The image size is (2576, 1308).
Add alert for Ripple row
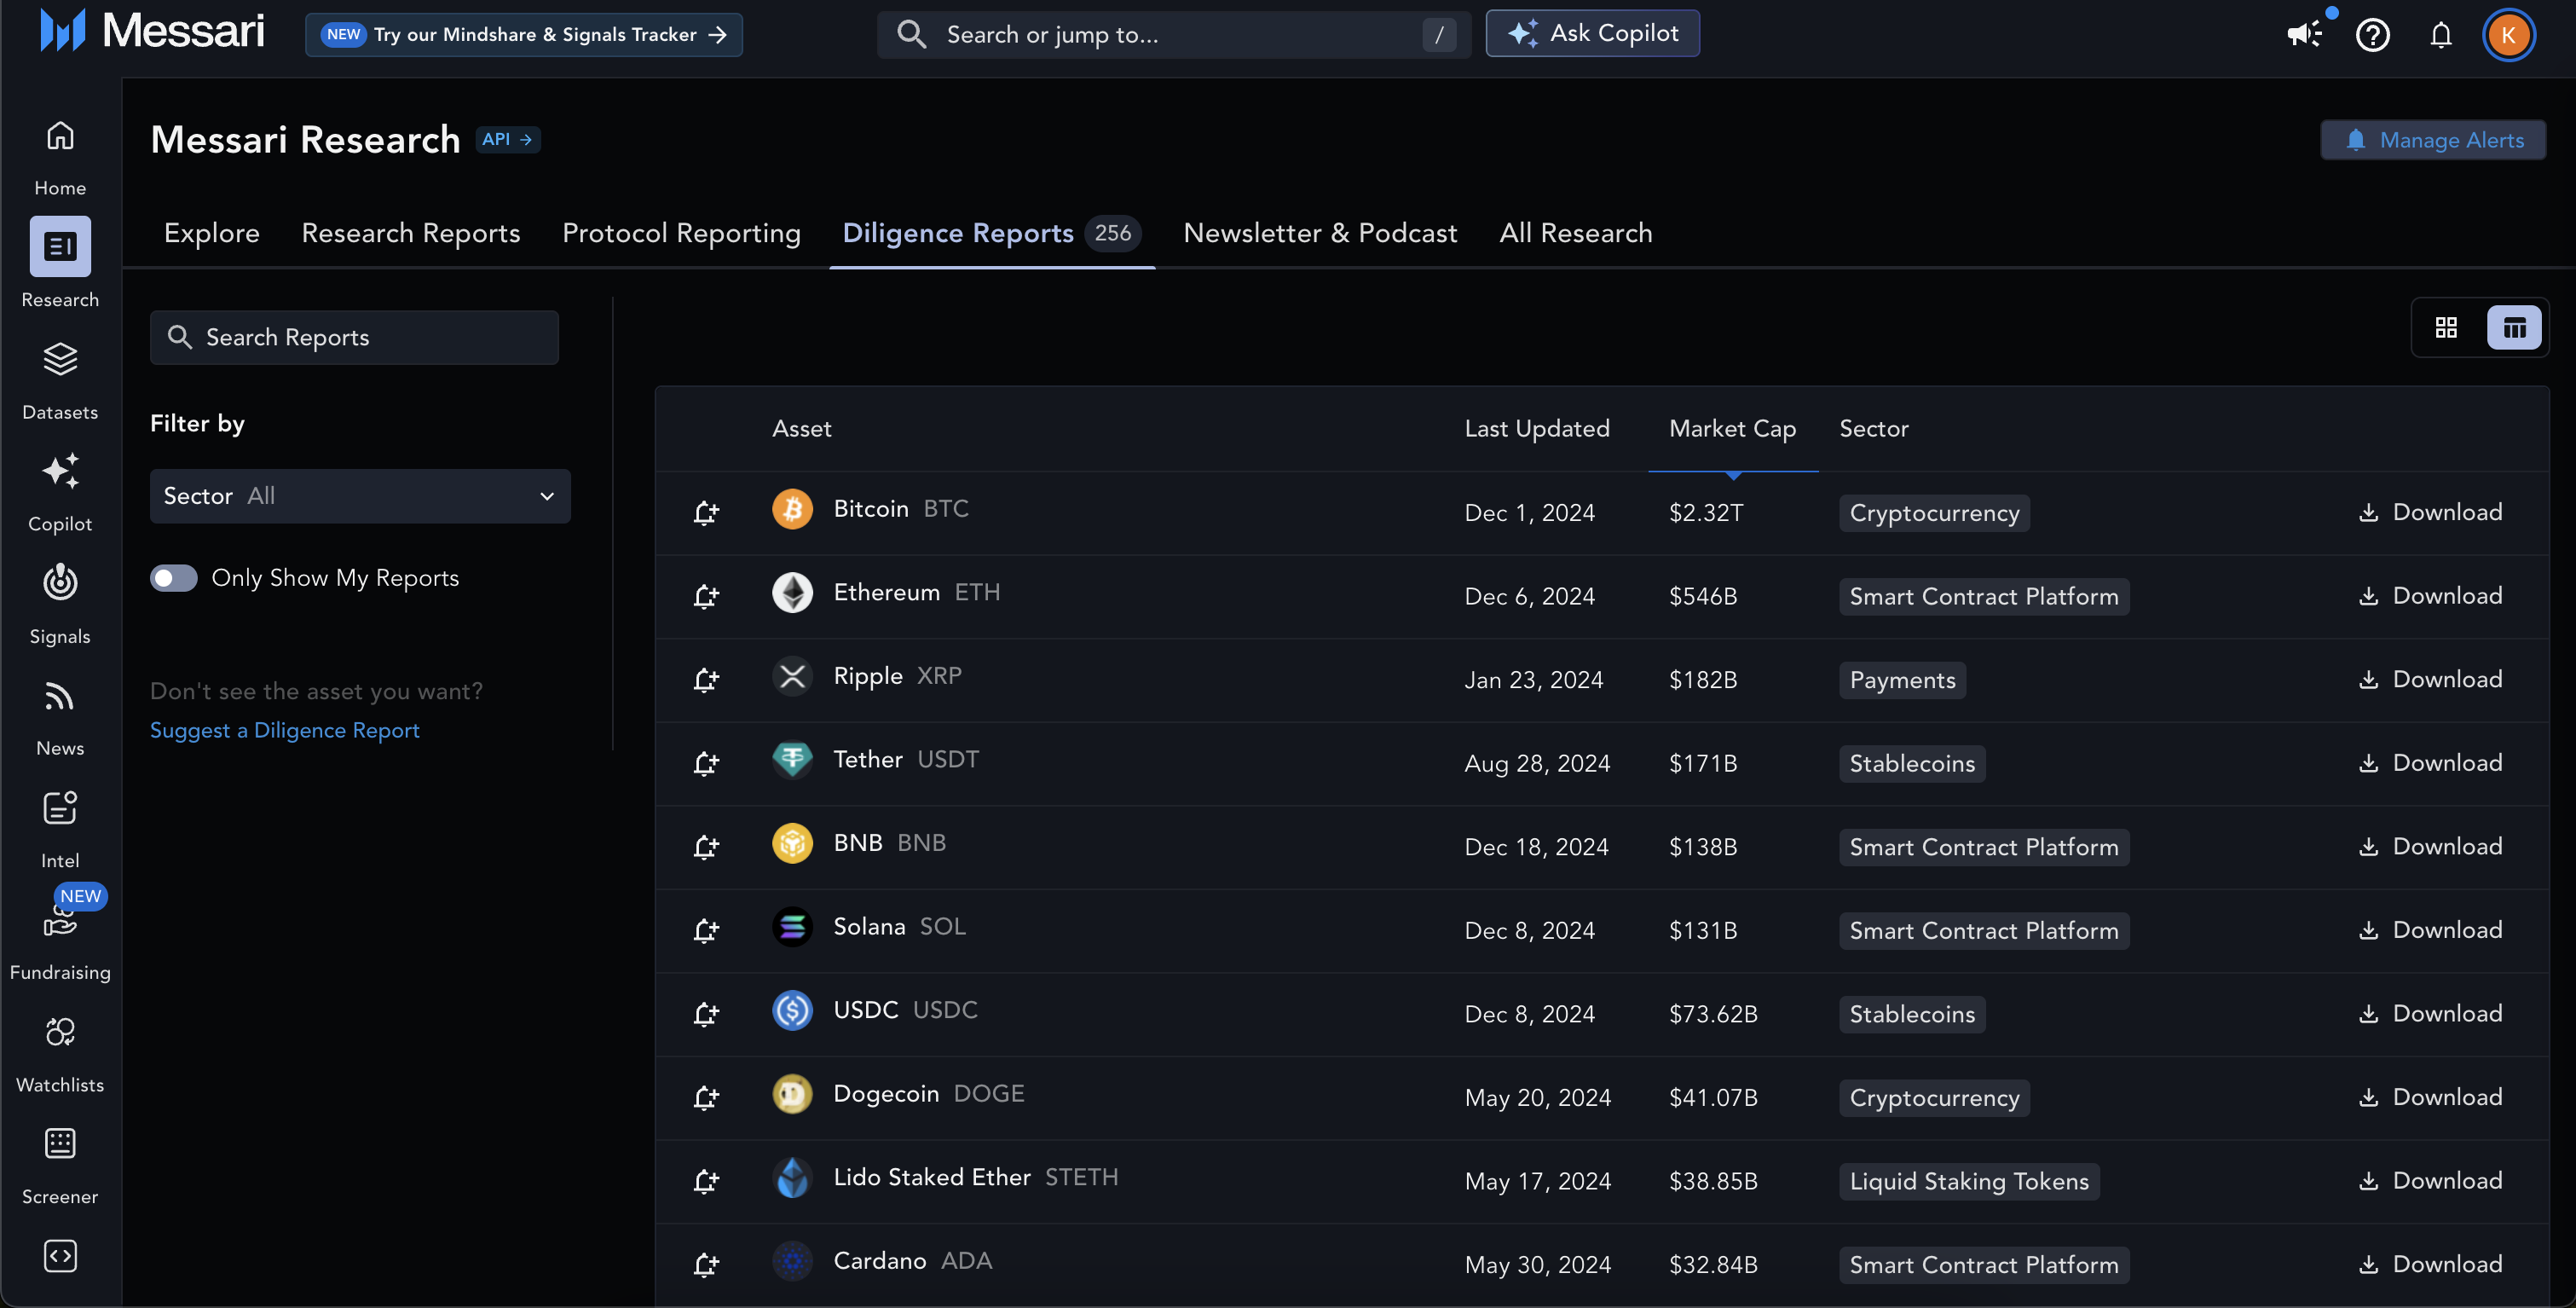706,680
